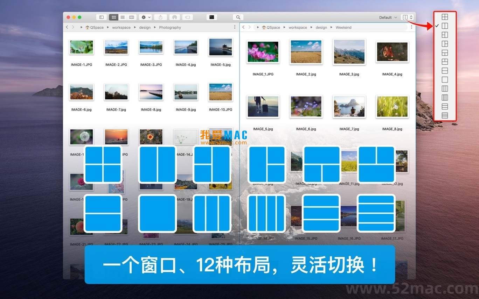Click the Tag icon in the toolbar

(x=187, y=17)
